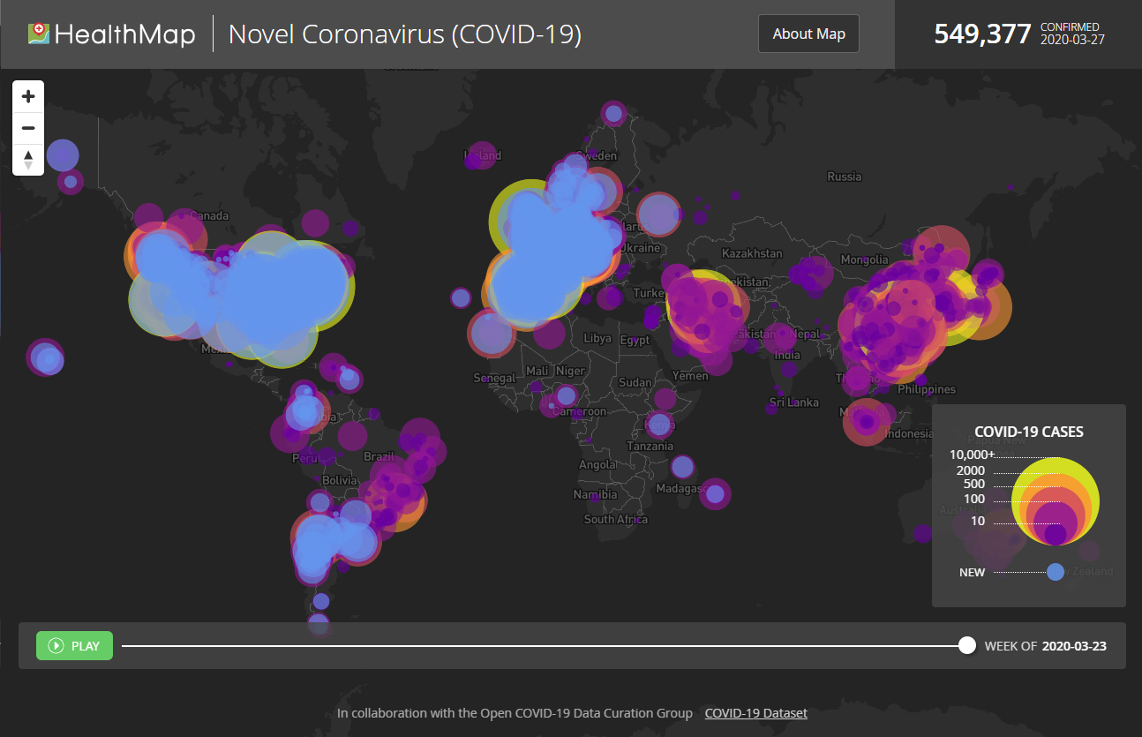Click the case circle over Hawaii
1142x737 pixels.
coord(48,358)
